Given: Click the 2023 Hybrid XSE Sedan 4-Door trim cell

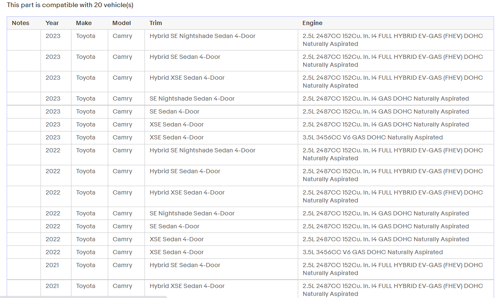Looking at the screenshot, I should [x=221, y=82].
